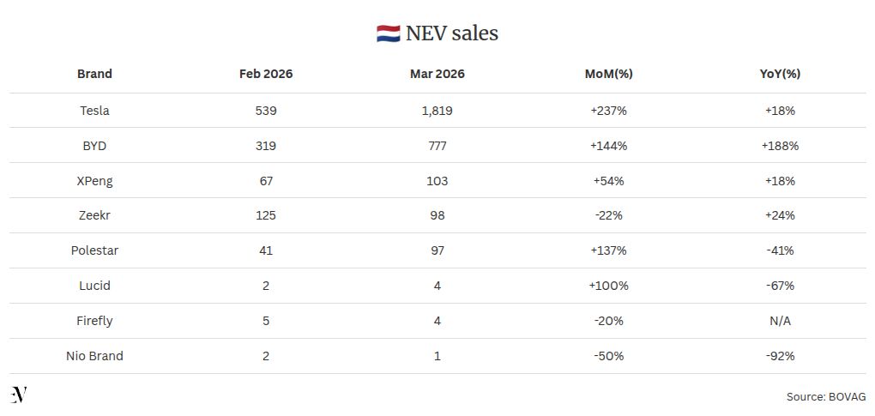
Task: Click the Brand column header
Action: (94, 74)
